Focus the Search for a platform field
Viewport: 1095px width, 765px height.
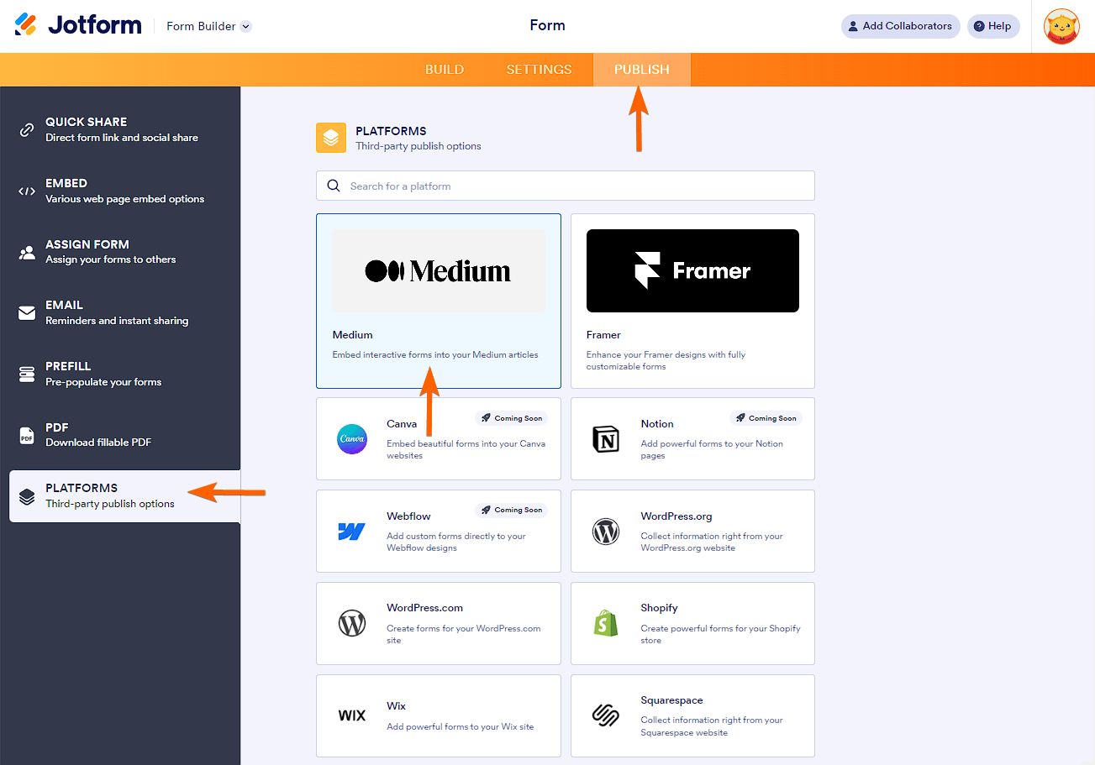click(565, 186)
